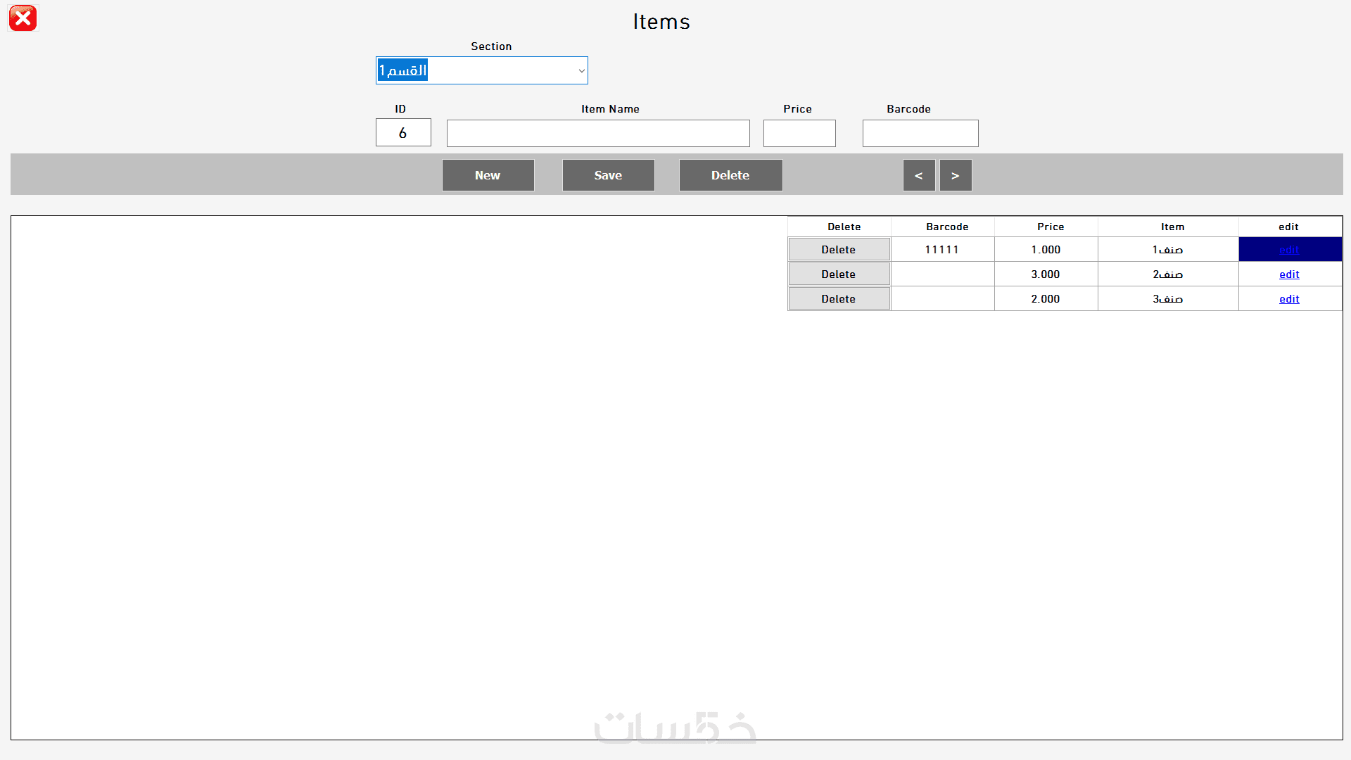Click the Price column header
The height and width of the screenshot is (760, 1351).
(1051, 227)
